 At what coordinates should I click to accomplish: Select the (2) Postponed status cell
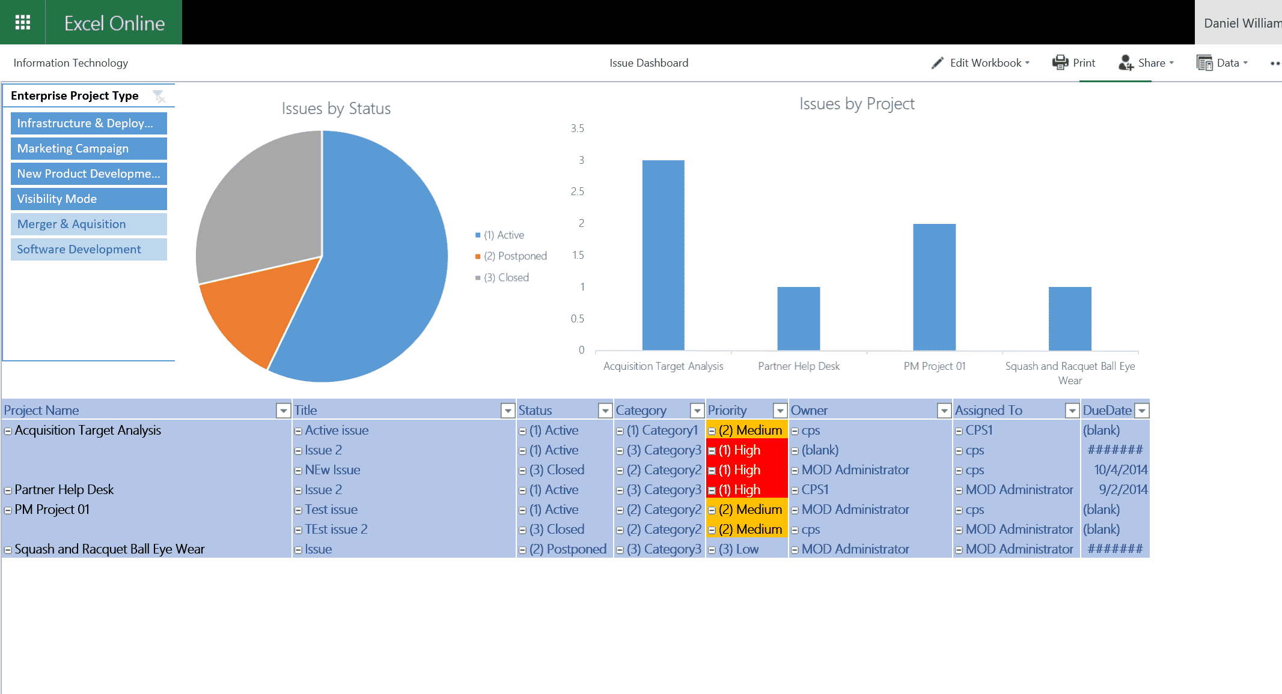point(565,549)
